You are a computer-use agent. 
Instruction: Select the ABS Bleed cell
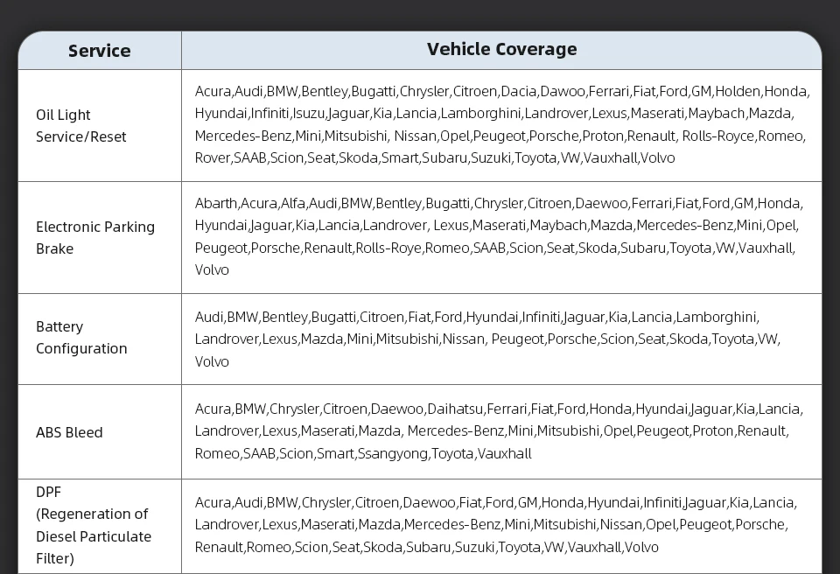point(100,432)
